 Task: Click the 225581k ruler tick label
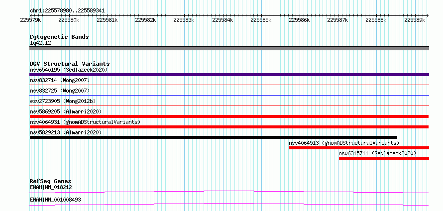pos(108,20)
